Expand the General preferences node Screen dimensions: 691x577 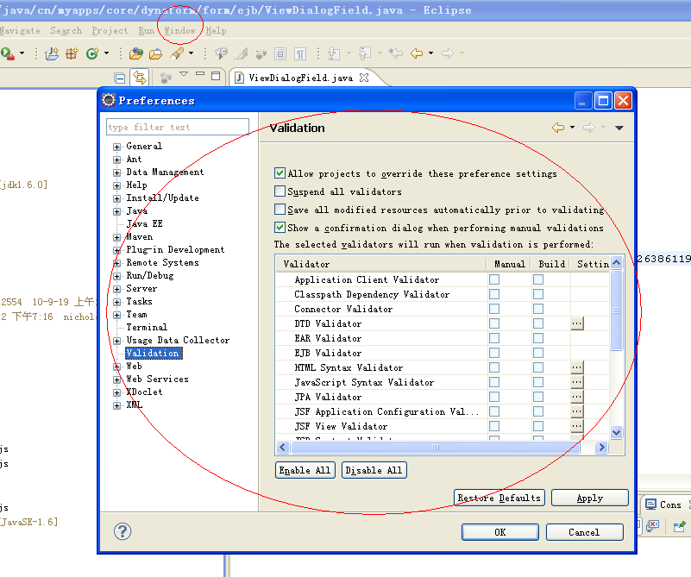click(x=116, y=147)
